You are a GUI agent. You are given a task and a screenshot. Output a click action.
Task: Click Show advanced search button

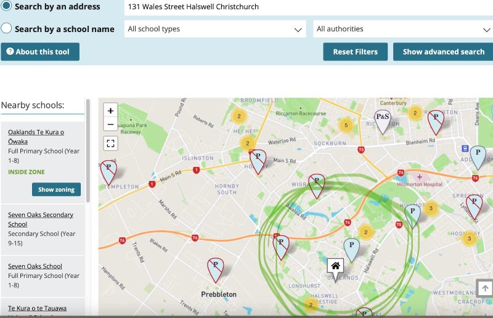[443, 52]
